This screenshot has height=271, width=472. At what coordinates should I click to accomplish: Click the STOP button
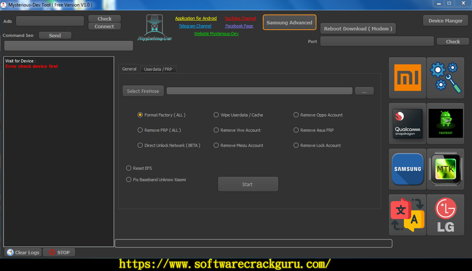coord(59,252)
